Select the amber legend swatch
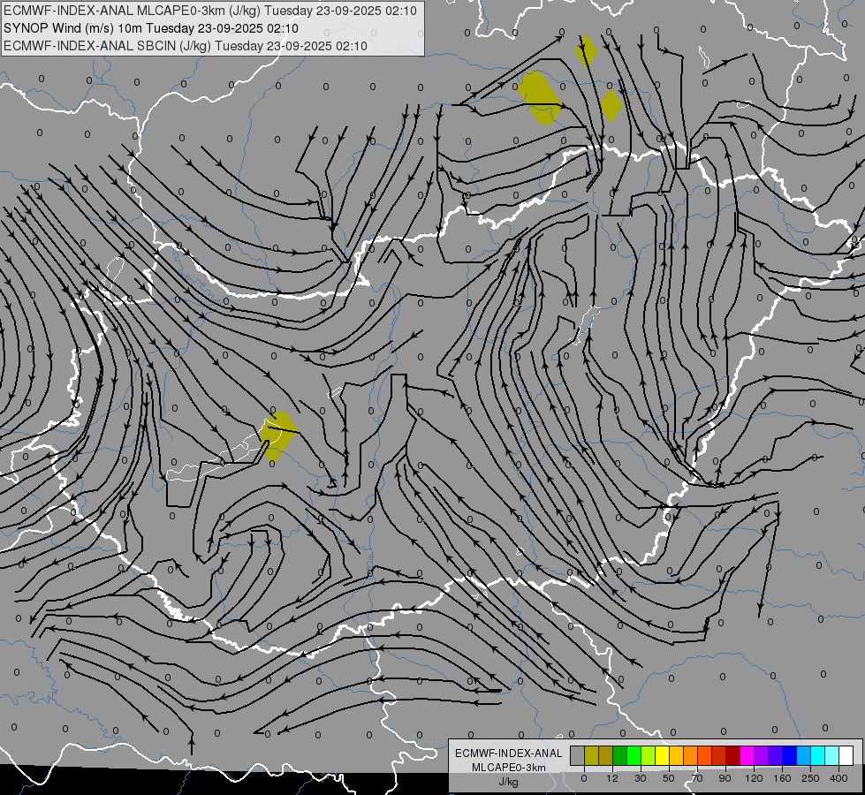The width and height of the screenshot is (865, 795). point(676,756)
